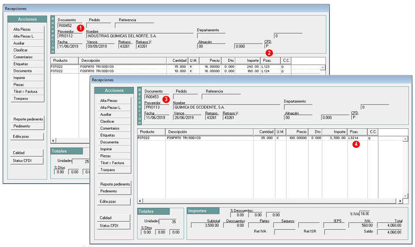Click Pedimento in the back window
Viewport: 415px width, 247px height.
click(27, 126)
